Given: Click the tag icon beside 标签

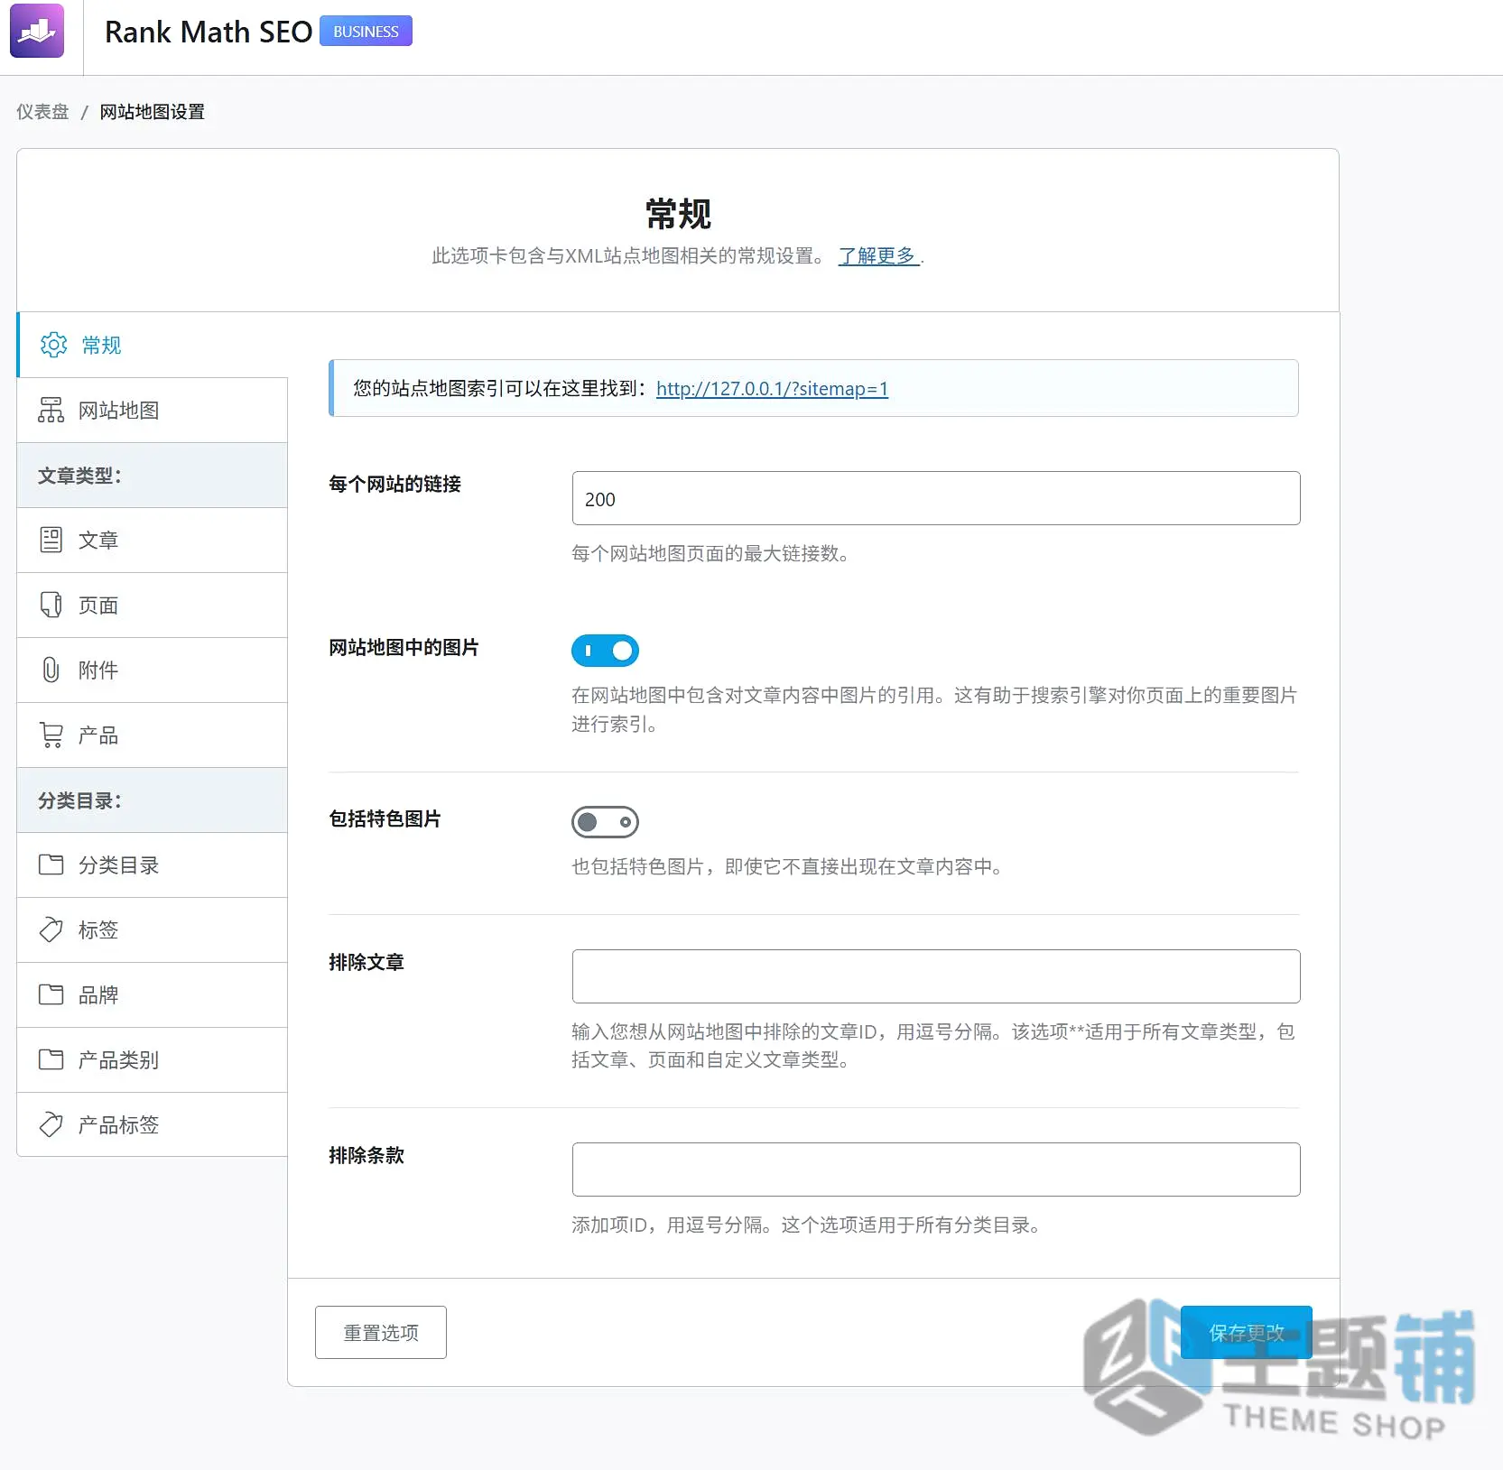Looking at the screenshot, I should coord(51,929).
